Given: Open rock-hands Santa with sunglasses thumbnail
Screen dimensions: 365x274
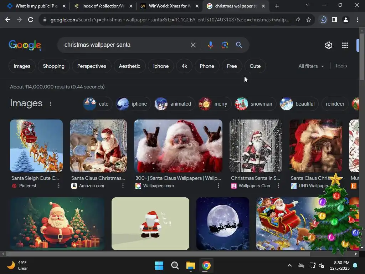Looking at the screenshot, I should coord(178,146).
